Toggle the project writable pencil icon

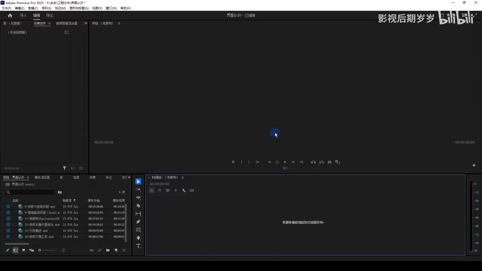(7, 250)
